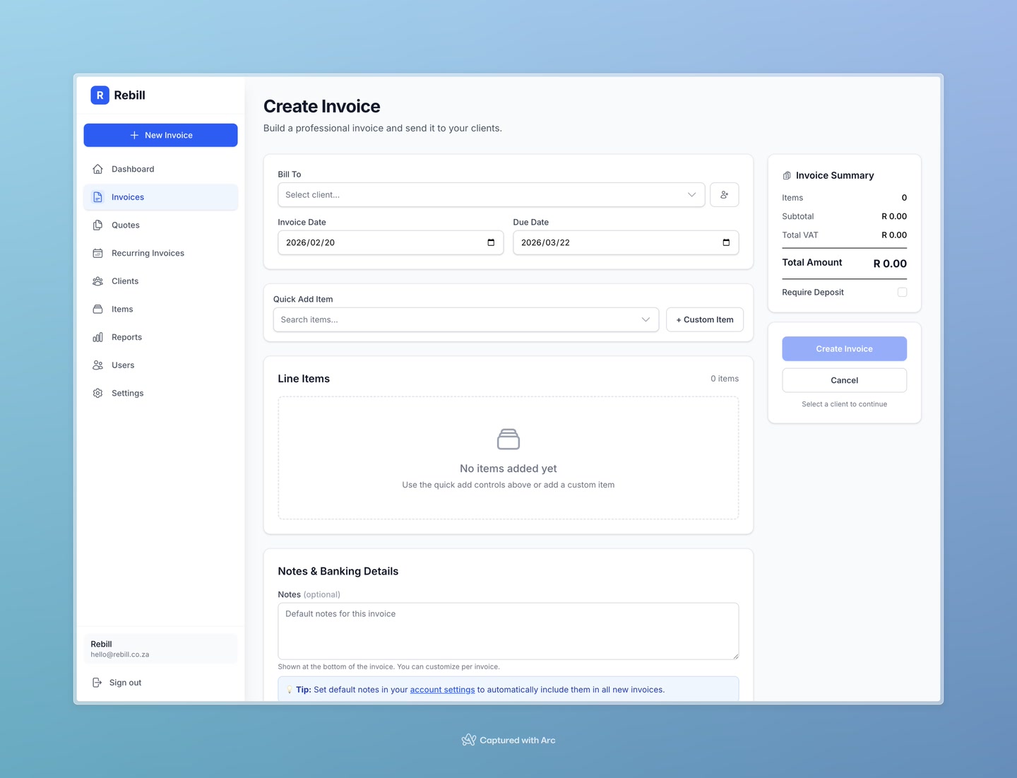The width and height of the screenshot is (1017, 778).
Task: Enable the Require Deposit checkbox
Action: 902,292
